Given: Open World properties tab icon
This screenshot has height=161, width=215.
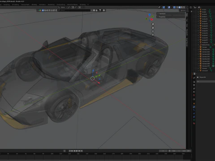Looking at the screenshot, I should [x=194, y=95].
